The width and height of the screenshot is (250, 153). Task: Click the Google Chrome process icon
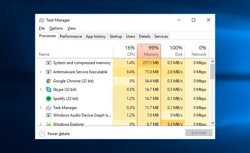tap(49, 81)
